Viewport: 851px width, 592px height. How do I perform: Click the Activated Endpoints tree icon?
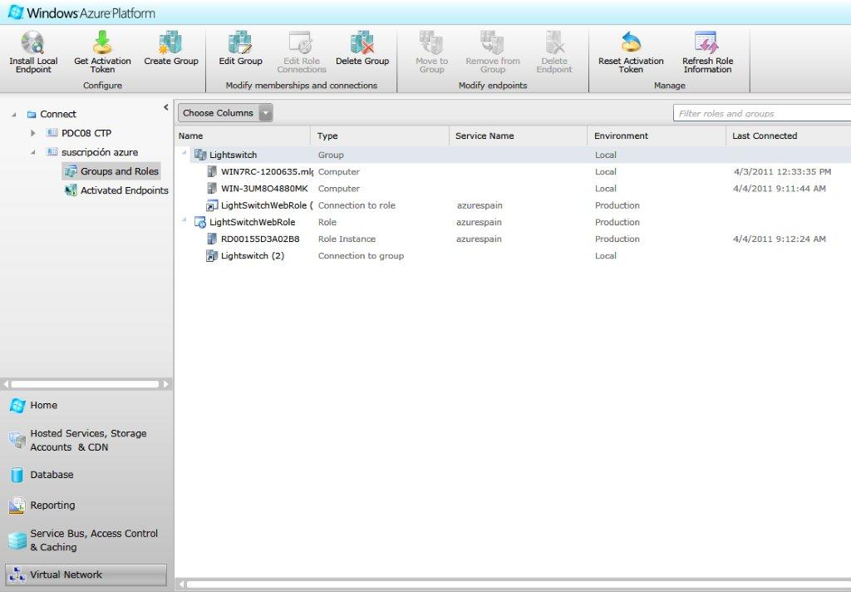(71, 190)
